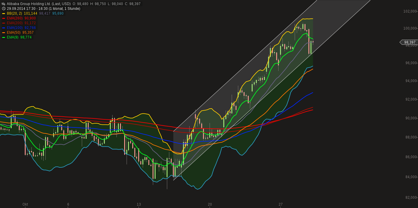The height and width of the screenshot is (208, 418).
Task: Click the blue EMA(100) color marker
Action: pos(4,28)
